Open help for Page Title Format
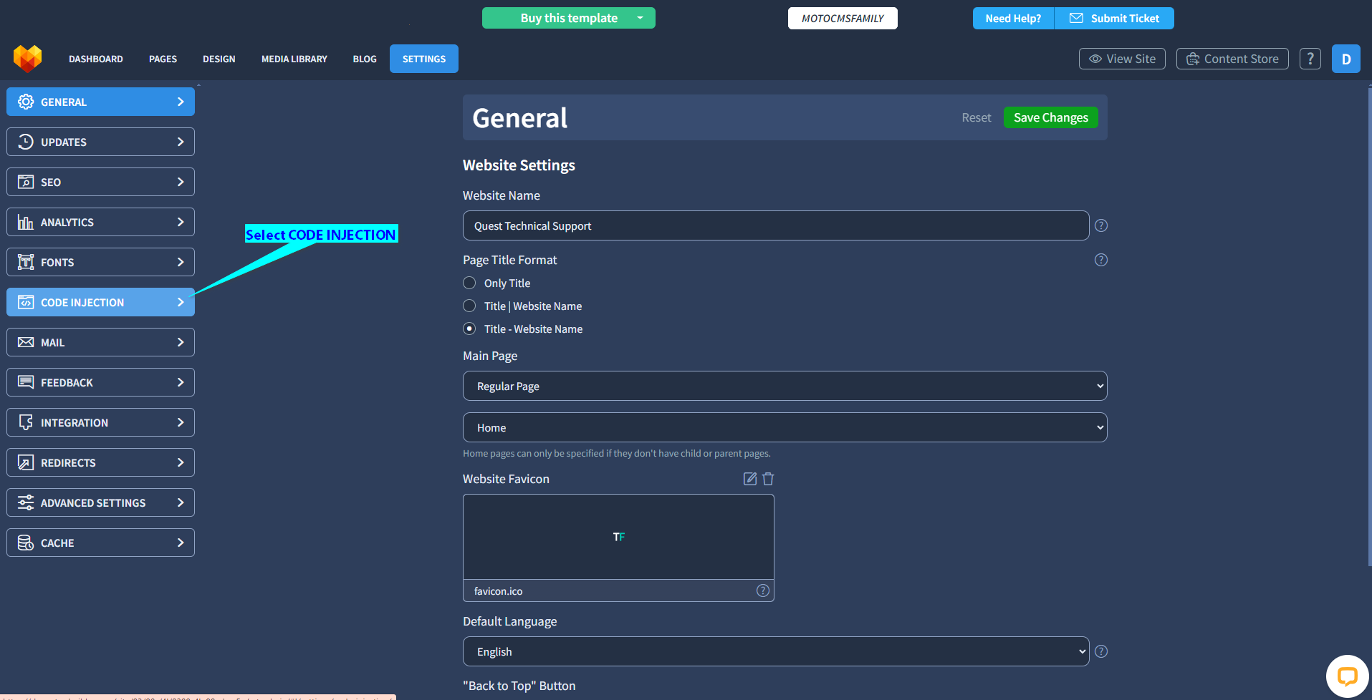Image resolution: width=1372 pixels, height=700 pixels. 1101,260
